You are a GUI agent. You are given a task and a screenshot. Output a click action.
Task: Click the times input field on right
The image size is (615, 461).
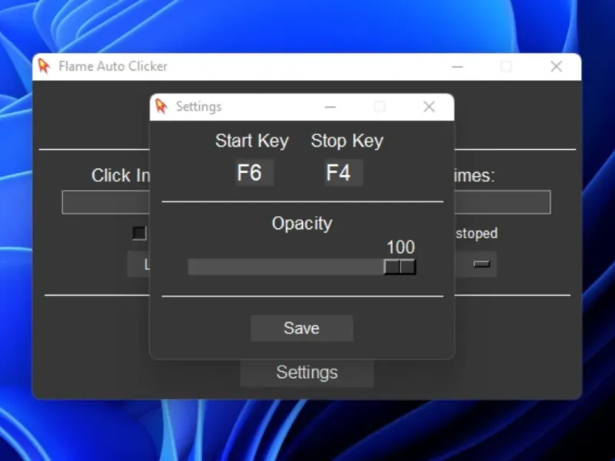click(x=503, y=202)
